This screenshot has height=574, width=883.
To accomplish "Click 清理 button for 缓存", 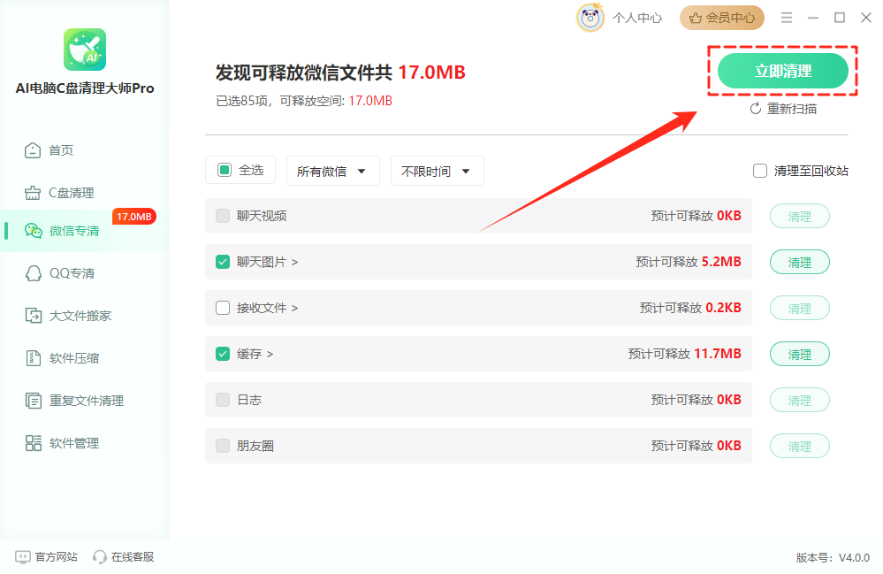I will tap(800, 355).
